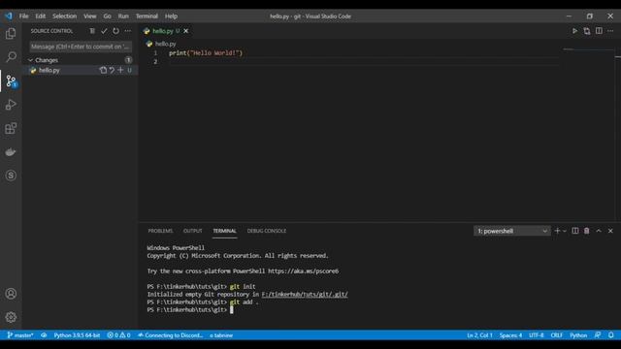Discard changes for hello.py

pos(112,70)
